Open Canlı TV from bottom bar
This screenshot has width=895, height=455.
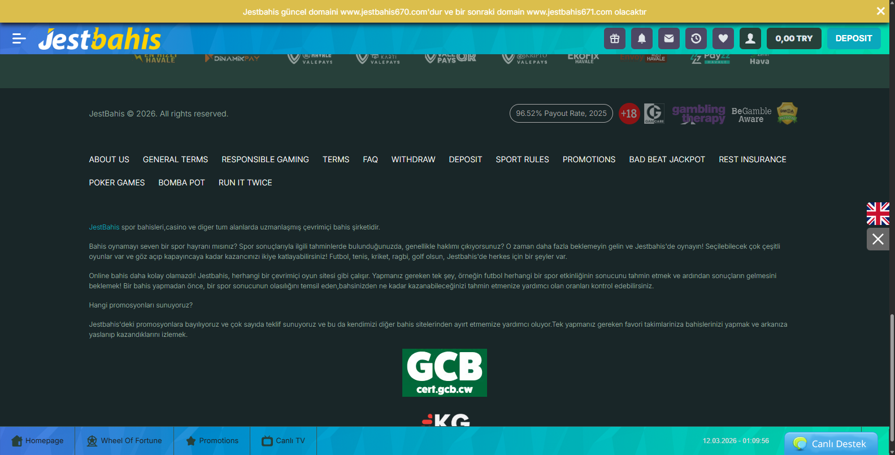(283, 441)
